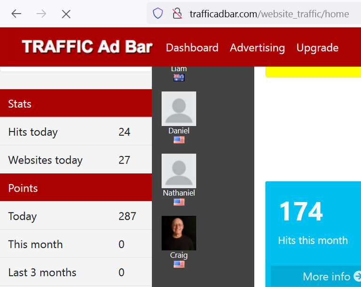This screenshot has width=361, height=287.
Task: Click the Daniel member name
Action: coord(179,131)
